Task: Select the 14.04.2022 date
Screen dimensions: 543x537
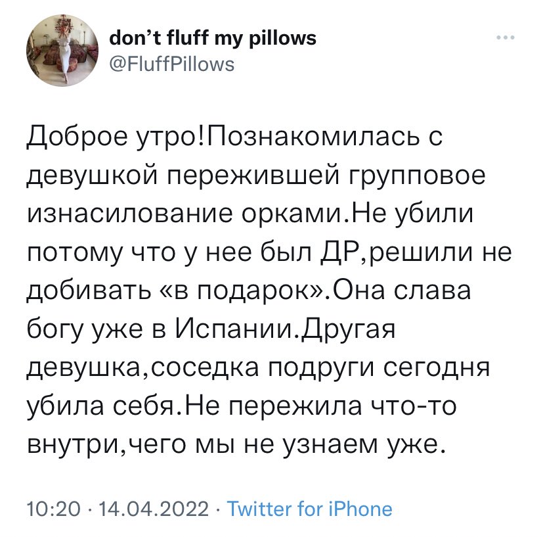Action: pyautogui.click(x=154, y=509)
